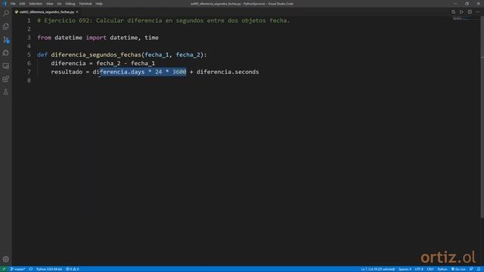484x272 pixels.
Task: Restore down the Visual Studio Code window
Action: tap(467, 4)
